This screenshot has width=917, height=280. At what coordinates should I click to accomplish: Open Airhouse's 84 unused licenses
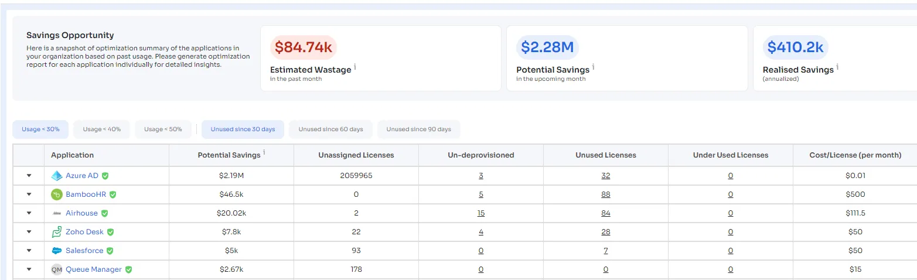605,213
